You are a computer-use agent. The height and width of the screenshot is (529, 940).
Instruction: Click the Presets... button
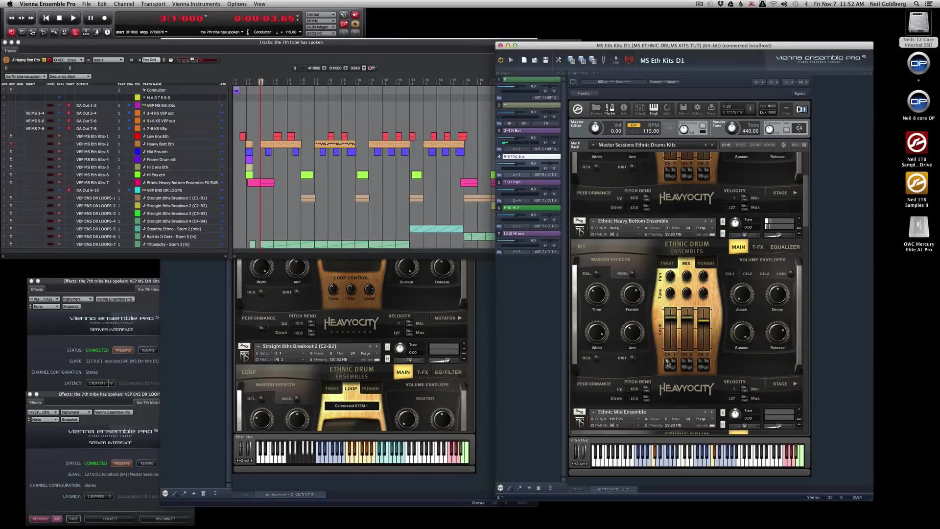(x=584, y=94)
